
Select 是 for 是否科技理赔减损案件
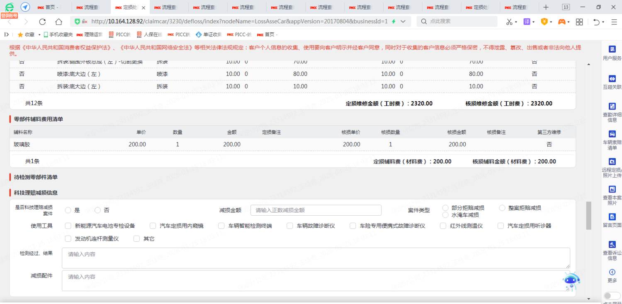coord(68,210)
